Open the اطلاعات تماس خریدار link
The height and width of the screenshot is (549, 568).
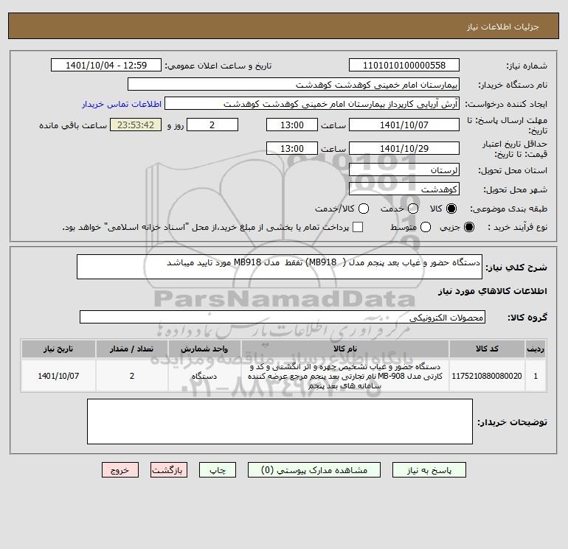(122, 104)
